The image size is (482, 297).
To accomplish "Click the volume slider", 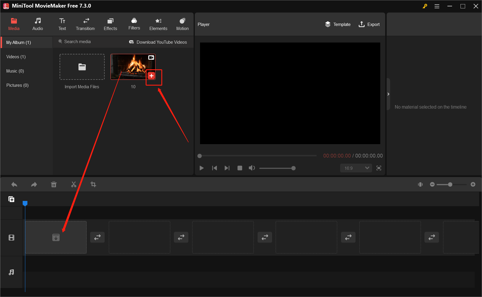I will tap(277, 168).
